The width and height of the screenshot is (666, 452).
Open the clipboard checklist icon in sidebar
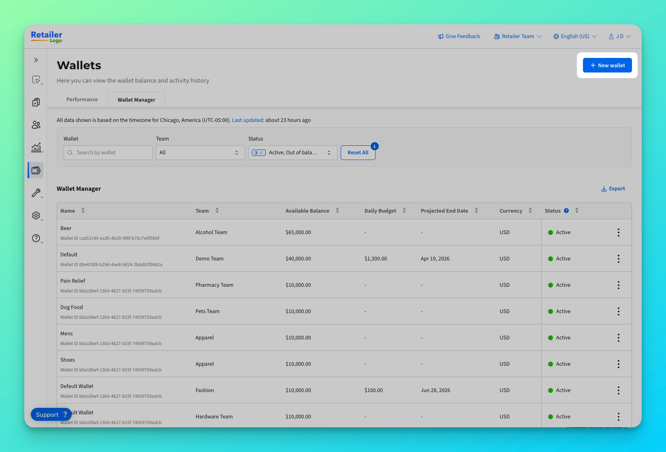point(36,102)
